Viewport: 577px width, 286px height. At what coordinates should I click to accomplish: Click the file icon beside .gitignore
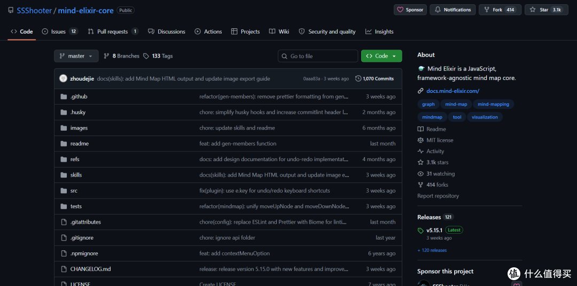[x=64, y=238]
